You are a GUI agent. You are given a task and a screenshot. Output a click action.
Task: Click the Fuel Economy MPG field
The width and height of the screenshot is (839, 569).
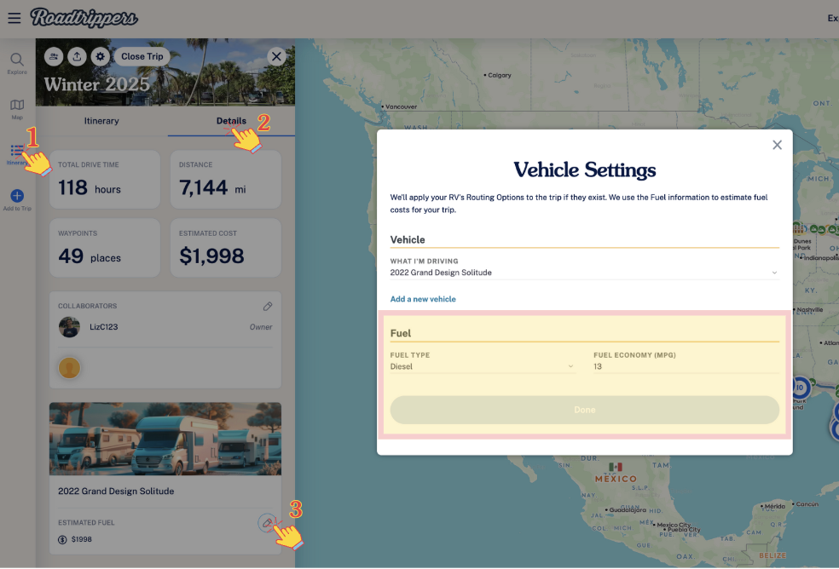pyautogui.click(x=686, y=366)
